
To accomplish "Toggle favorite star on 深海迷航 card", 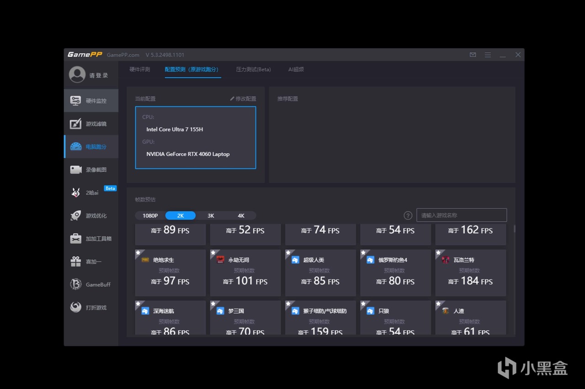I will pyautogui.click(x=138, y=303).
